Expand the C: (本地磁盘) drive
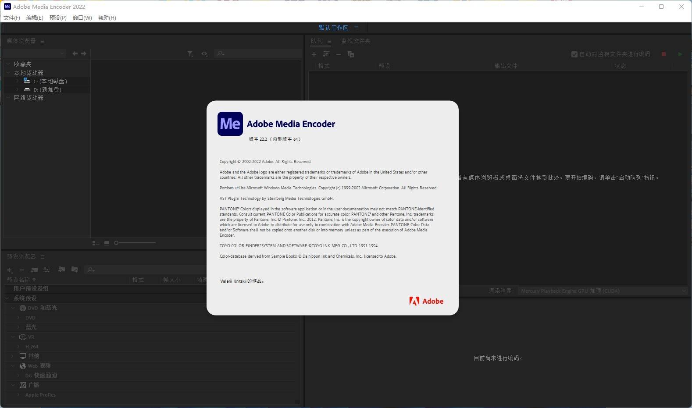The image size is (692, 408). [x=17, y=81]
